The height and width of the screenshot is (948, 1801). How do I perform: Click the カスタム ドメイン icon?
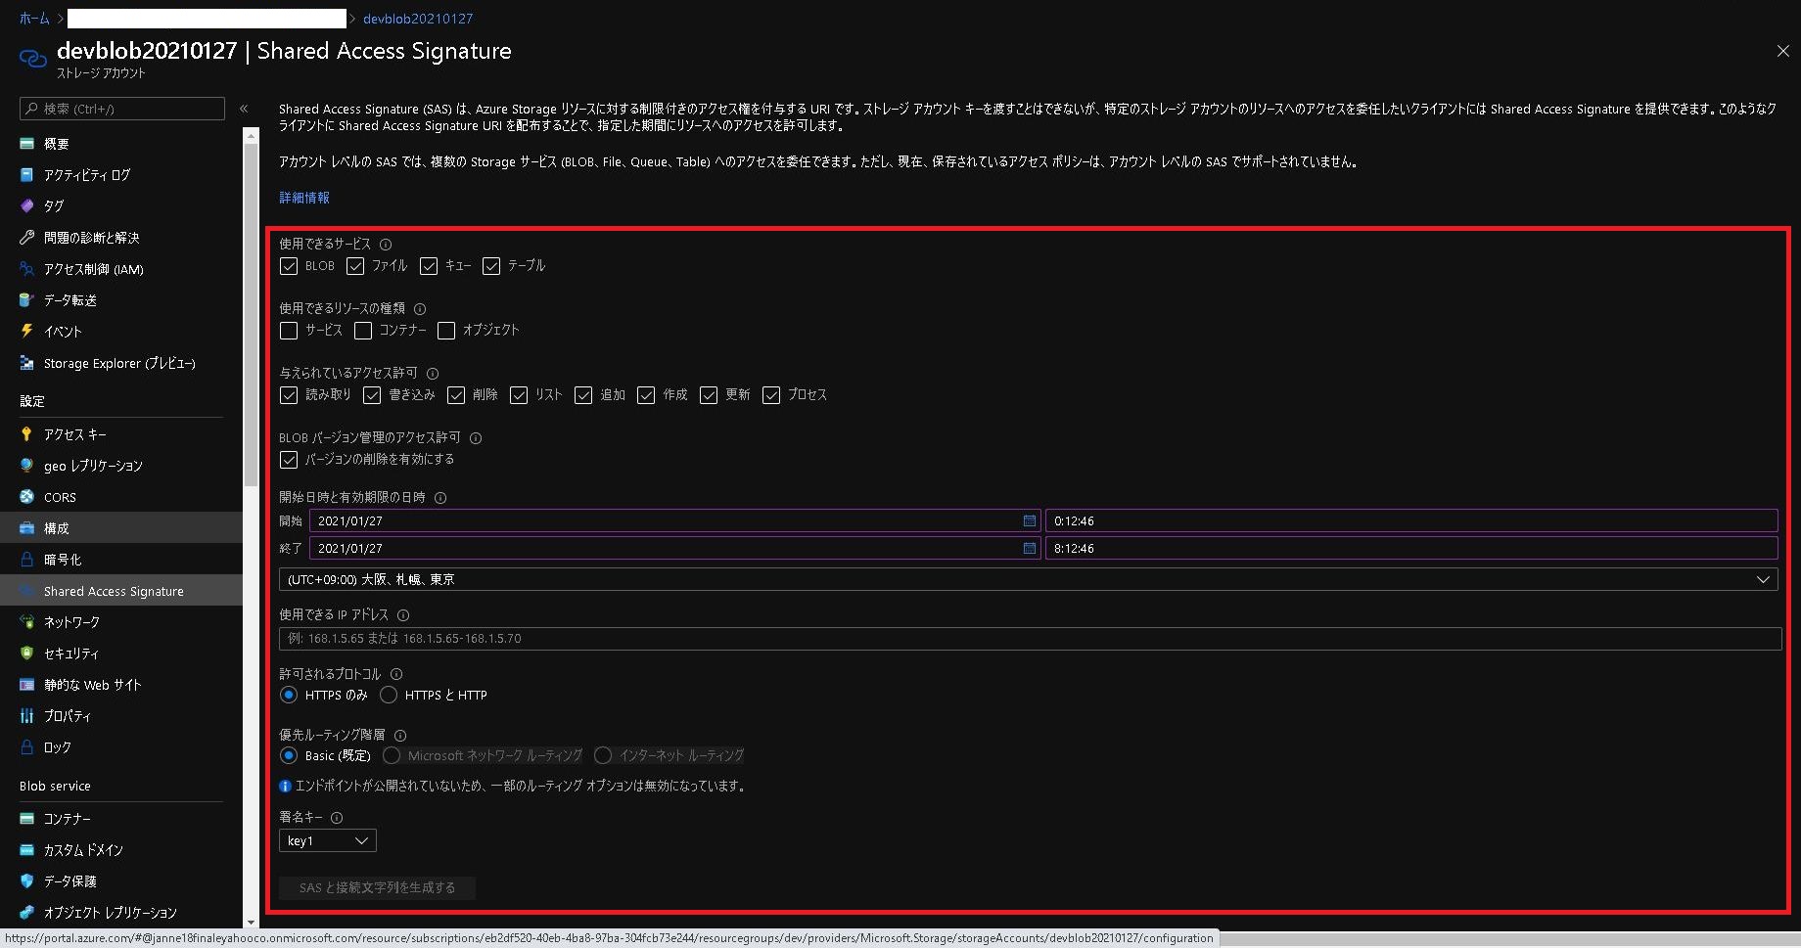27,850
